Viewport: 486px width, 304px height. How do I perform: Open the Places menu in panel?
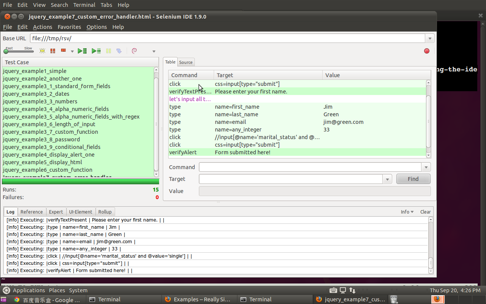[x=57, y=290]
